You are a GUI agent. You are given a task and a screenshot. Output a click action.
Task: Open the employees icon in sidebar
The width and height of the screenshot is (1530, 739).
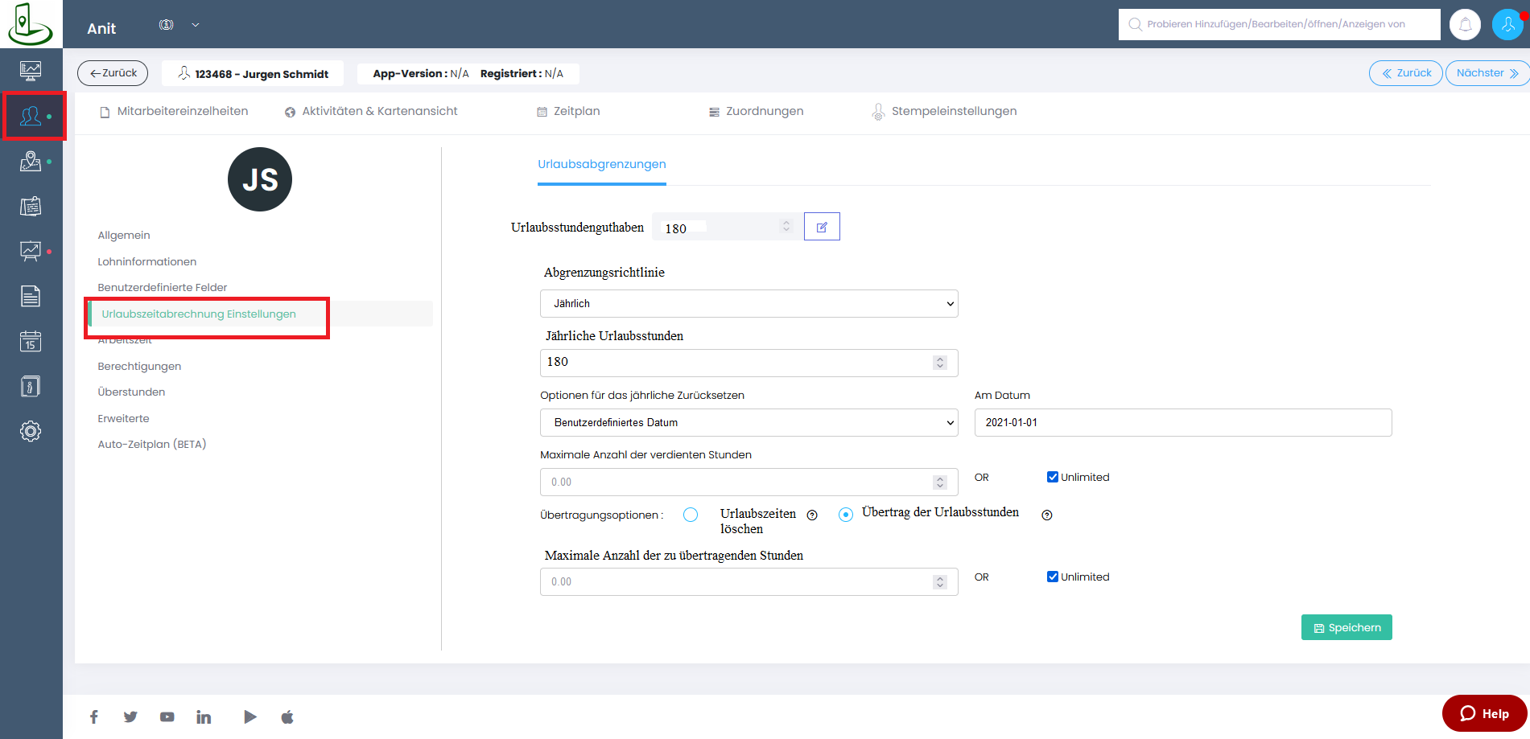point(31,117)
